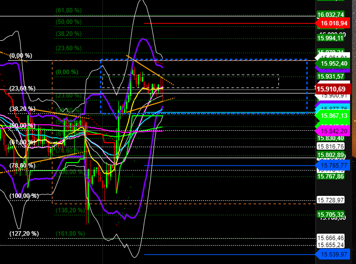Select the blue 15.785,77 price tag

333,165
